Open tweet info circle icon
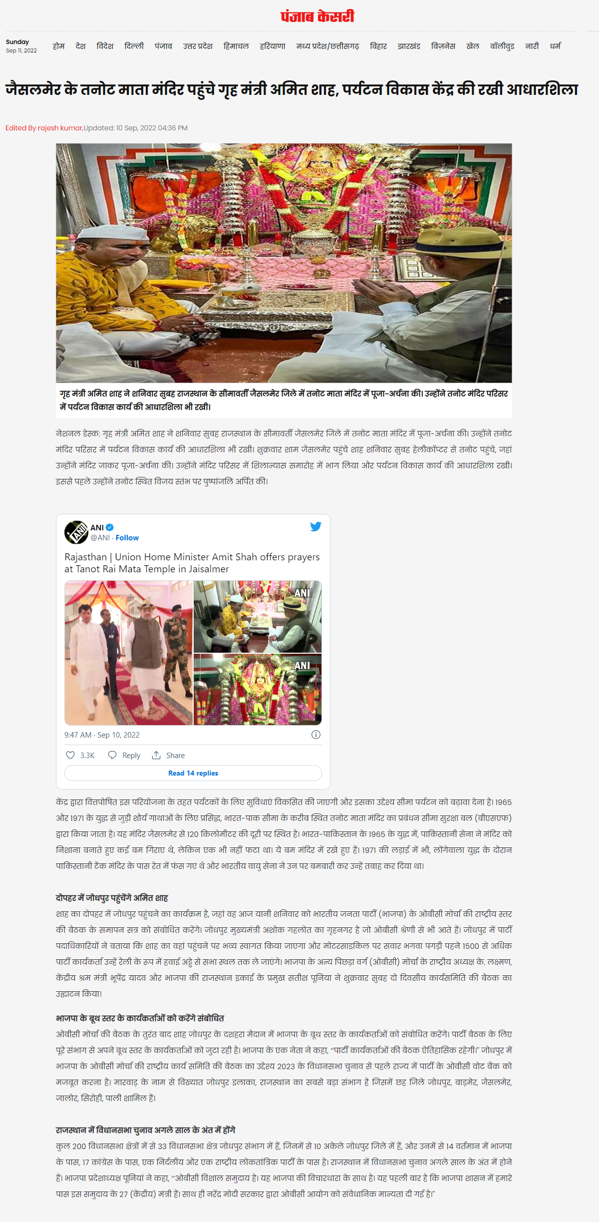The height and width of the screenshot is (1222, 599). coord(316,735)
